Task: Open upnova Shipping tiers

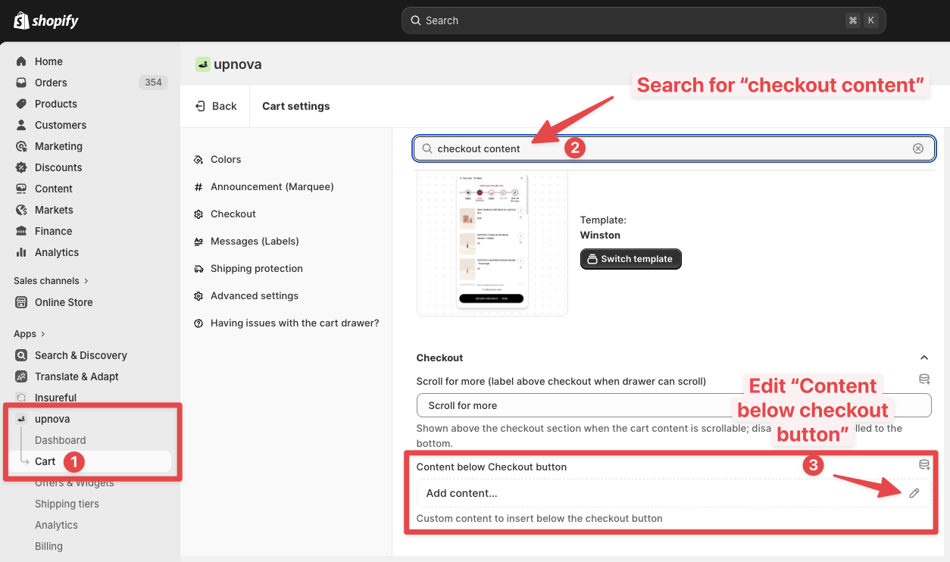Action: click(67, 504)
